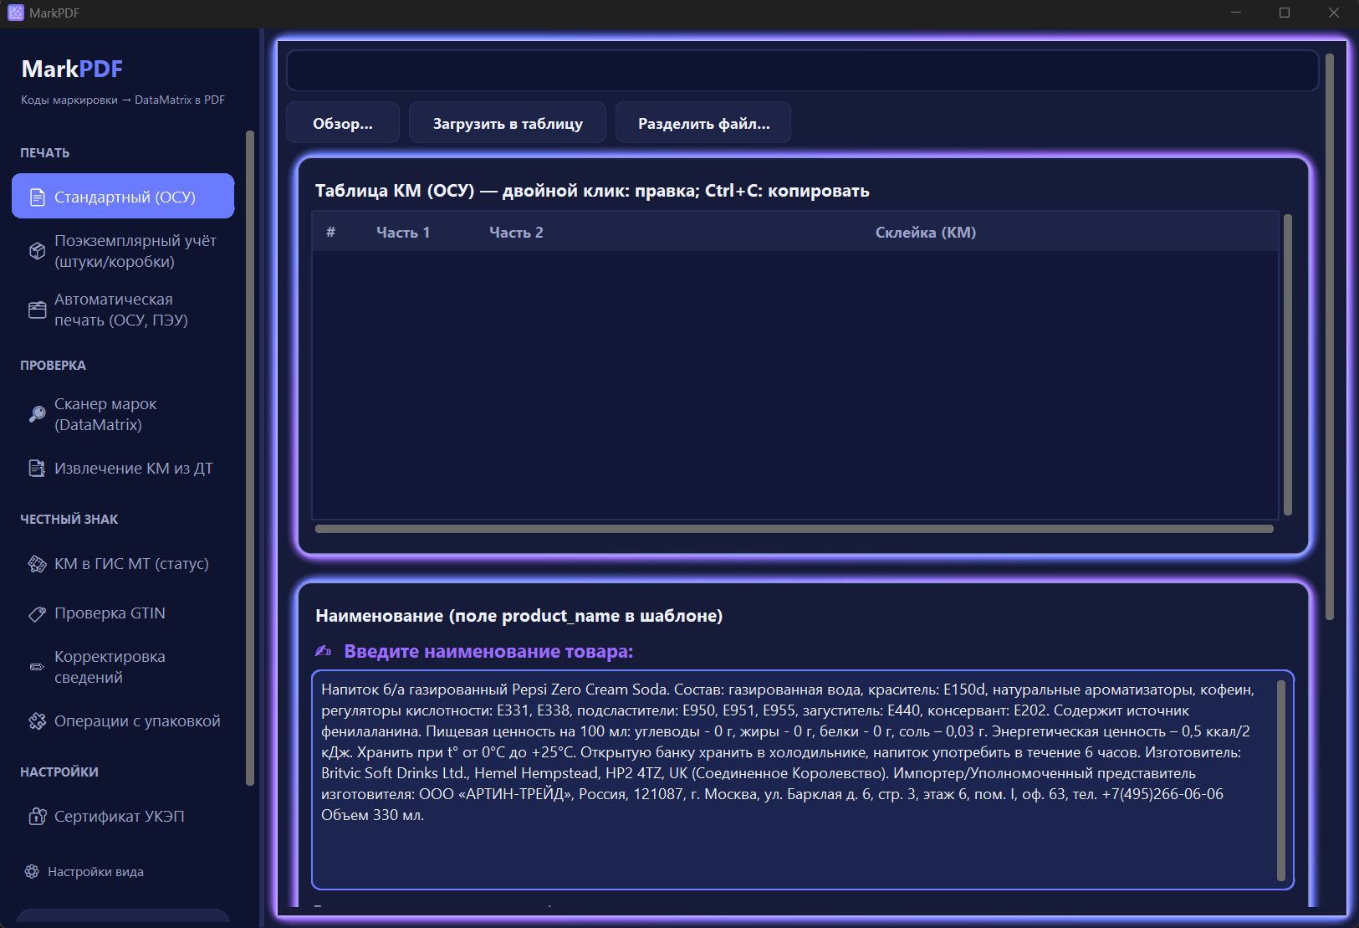
Task: Click the ПЕЧАТЬ section heading
Action: click(x=45, y=153)
